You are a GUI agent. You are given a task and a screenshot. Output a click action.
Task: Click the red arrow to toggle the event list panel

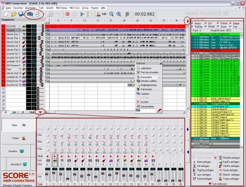click(187, 21)
